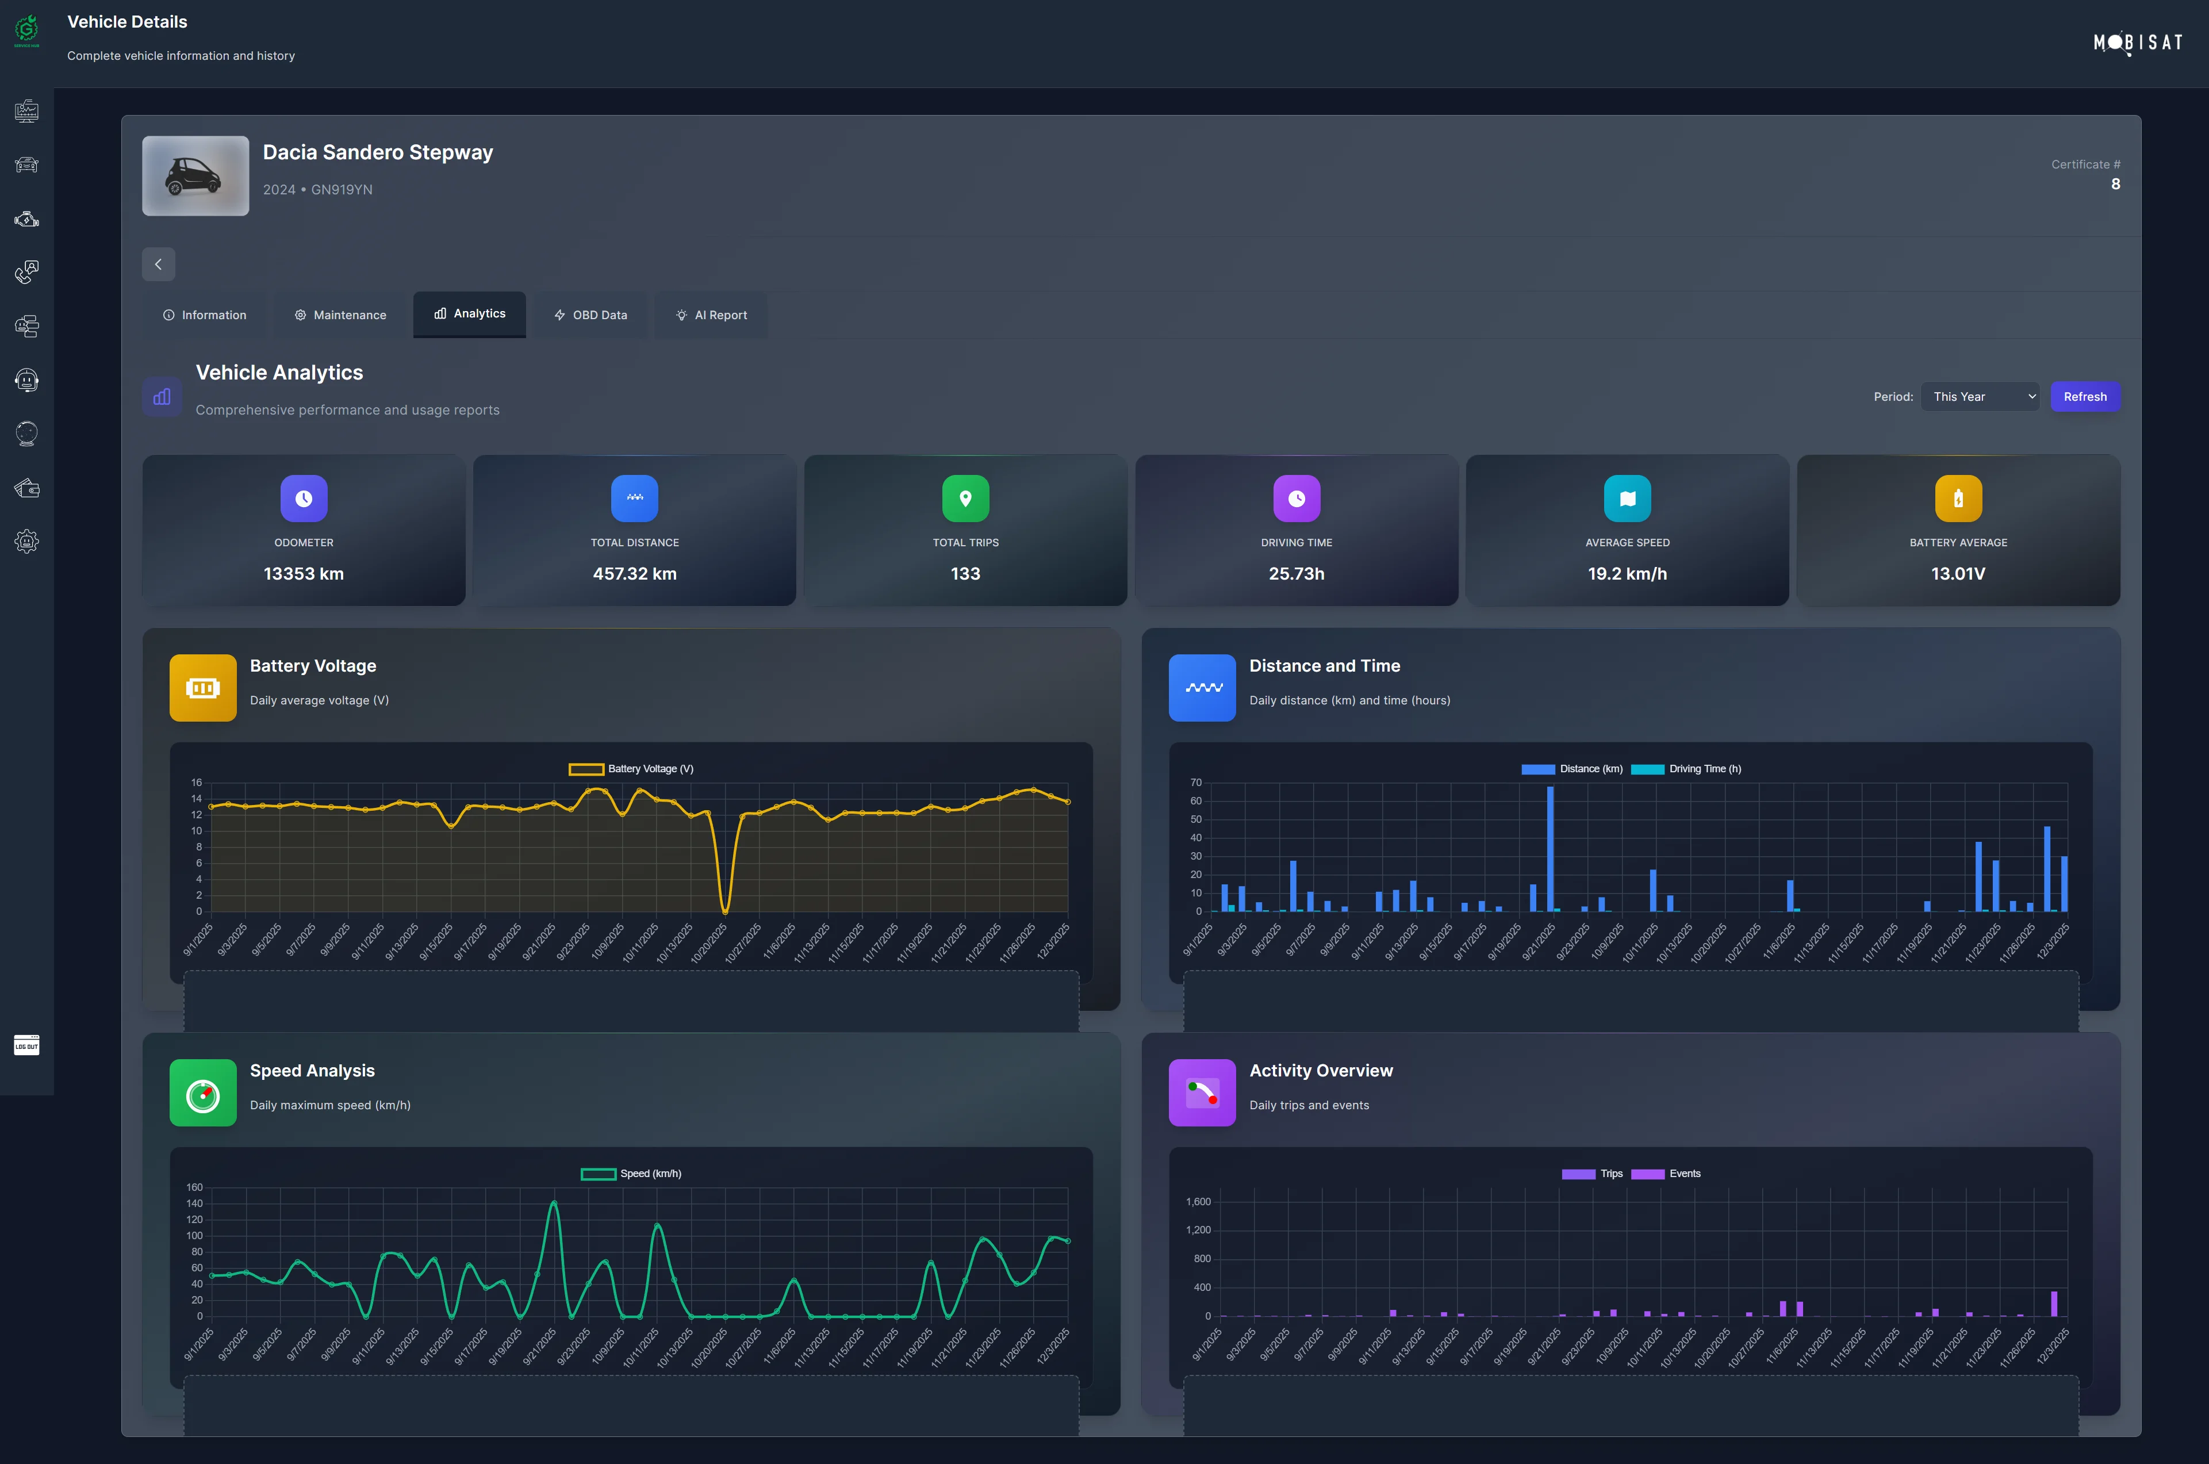The image size is (2209, 1464).
Task: Click the phone contact support sidebar icon
Action: pos(26,273)
